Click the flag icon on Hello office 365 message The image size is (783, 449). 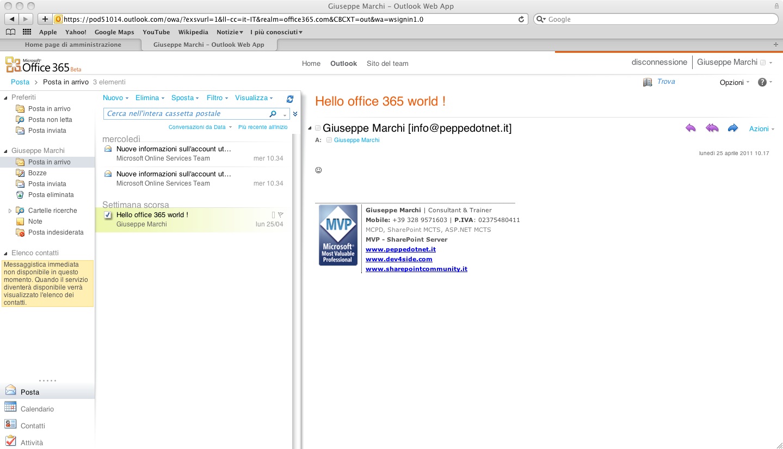pos(281,215)
